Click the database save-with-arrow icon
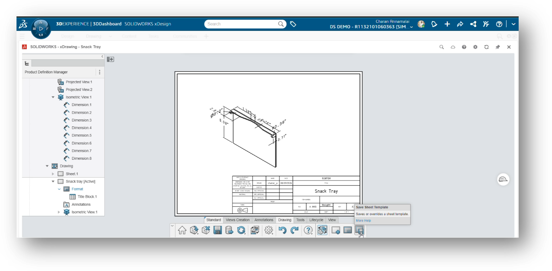The height and width of the screenshot is (271, 552). (229, 230)
